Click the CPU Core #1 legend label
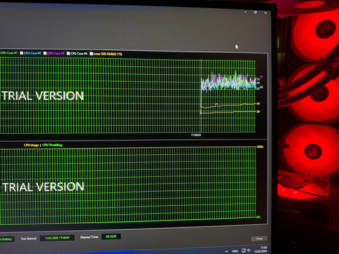The image size is (339, 254). point(9,53)
